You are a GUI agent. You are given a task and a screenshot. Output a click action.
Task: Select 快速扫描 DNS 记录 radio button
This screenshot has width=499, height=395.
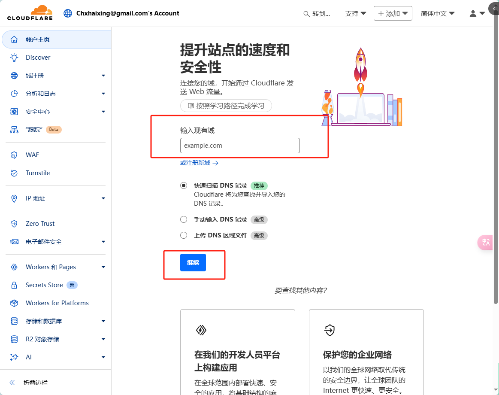[x=184, y=185]
